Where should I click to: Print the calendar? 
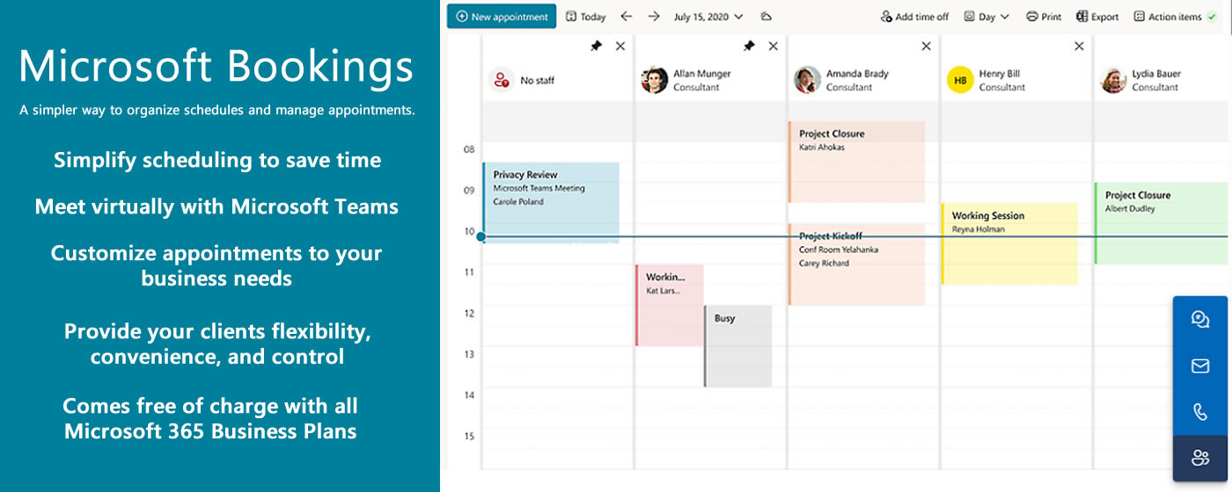pos(1044,17)
